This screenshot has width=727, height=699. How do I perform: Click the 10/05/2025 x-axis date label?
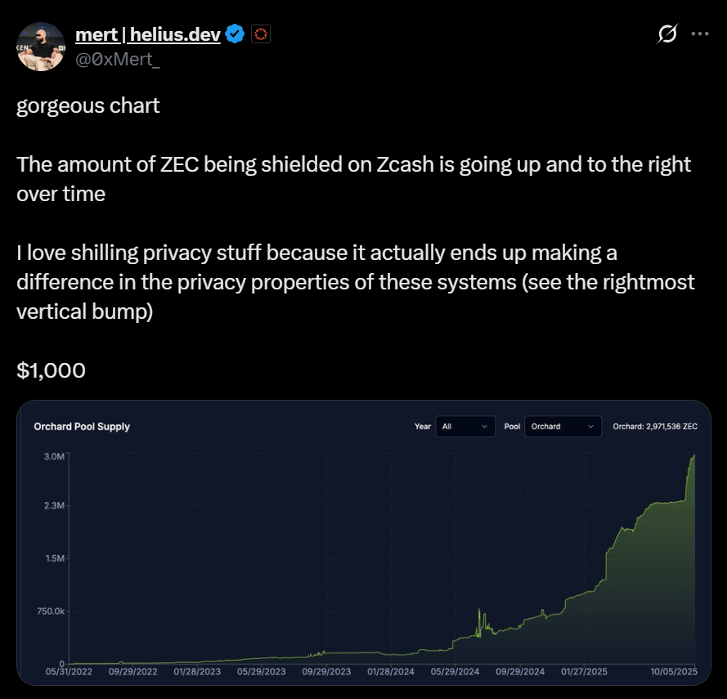(674, 672)
